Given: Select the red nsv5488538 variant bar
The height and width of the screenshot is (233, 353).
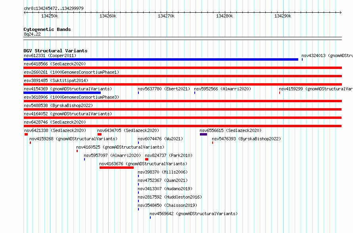Looking at the screenshot, I should pos(182,109).
